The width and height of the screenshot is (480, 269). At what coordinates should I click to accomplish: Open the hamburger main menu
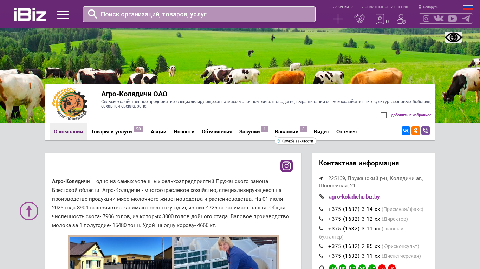coord(63,15)
